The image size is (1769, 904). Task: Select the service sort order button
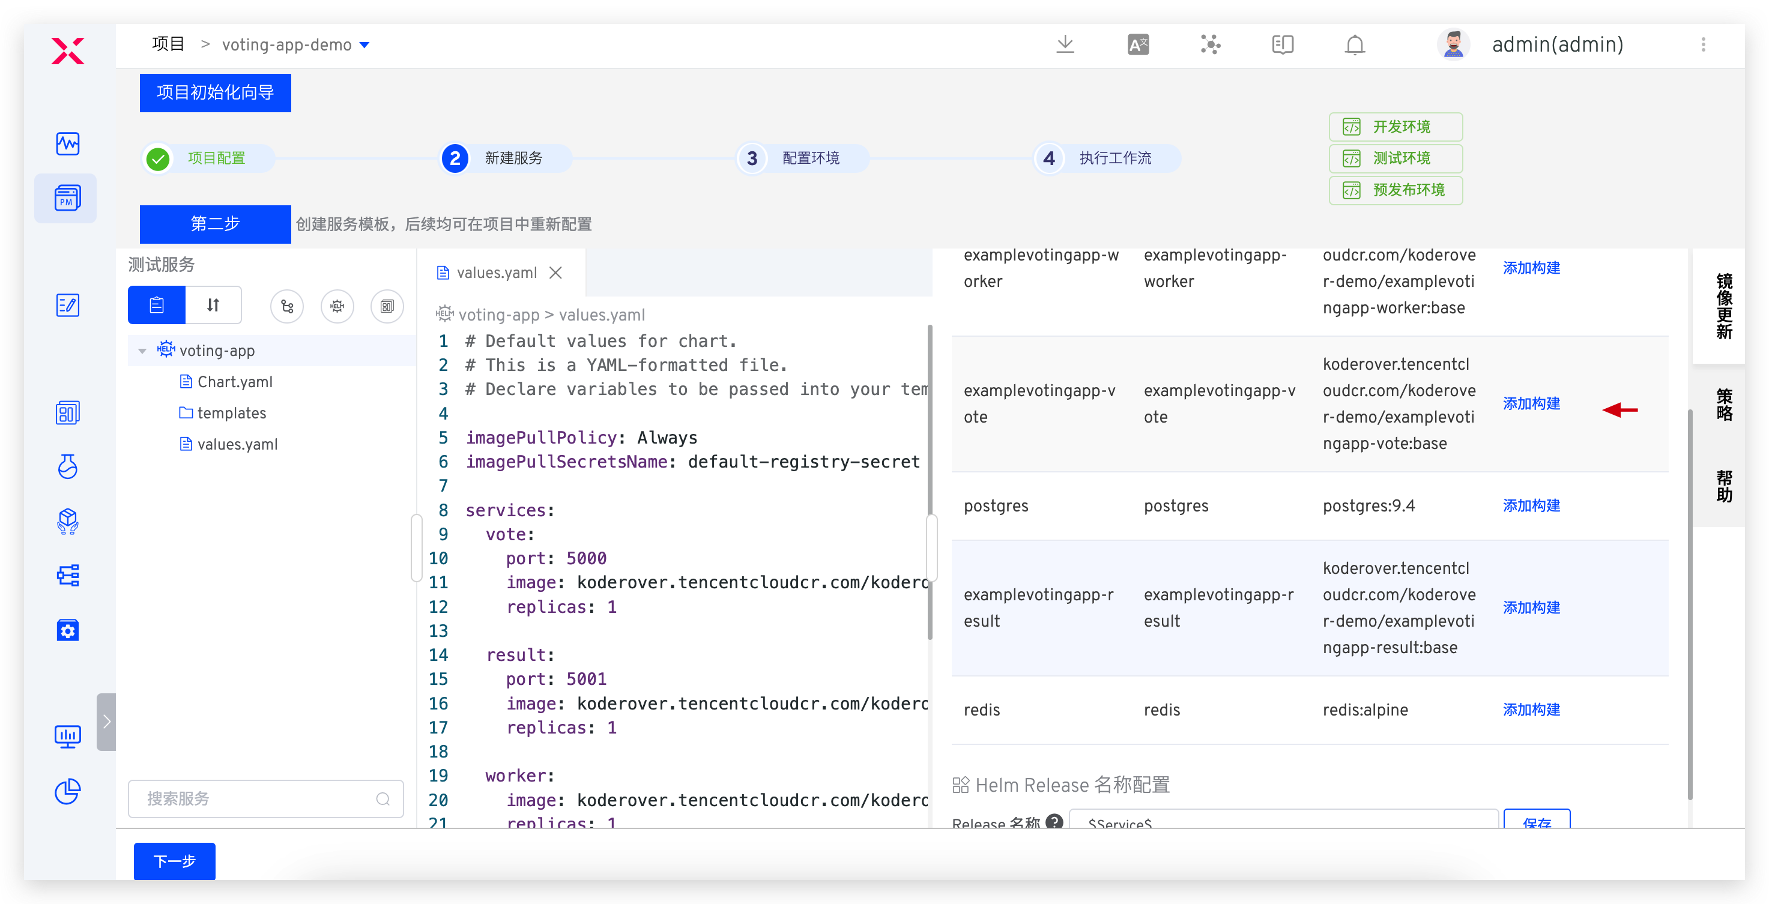point(214,305)
